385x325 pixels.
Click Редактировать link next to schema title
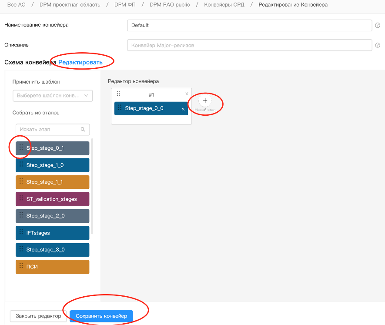click(80, 63)
